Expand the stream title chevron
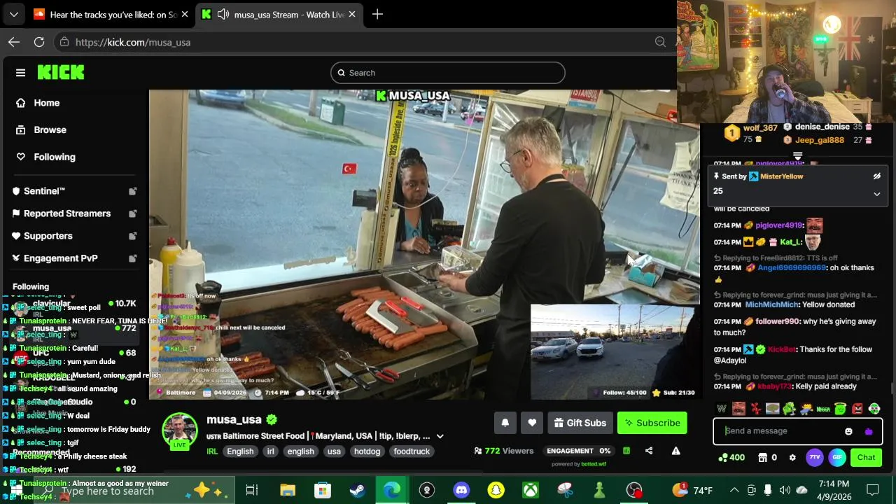Image resolution: width=896 pixels, height=504 pixels. pyautogui.click(x=440, y=436)
